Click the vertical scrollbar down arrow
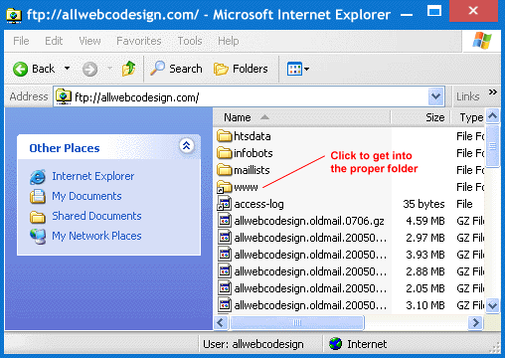This screenshot has width=505, height=358. click(x=493, y=305)
